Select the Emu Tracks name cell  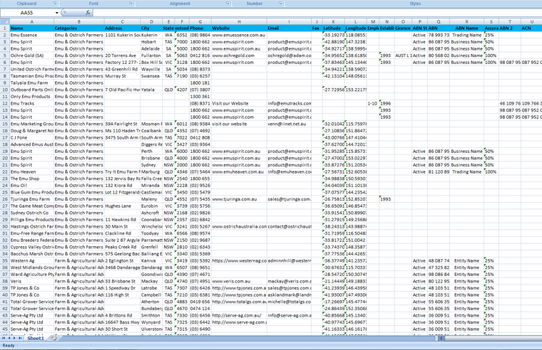pyautogui.click(x=32, y=103)
